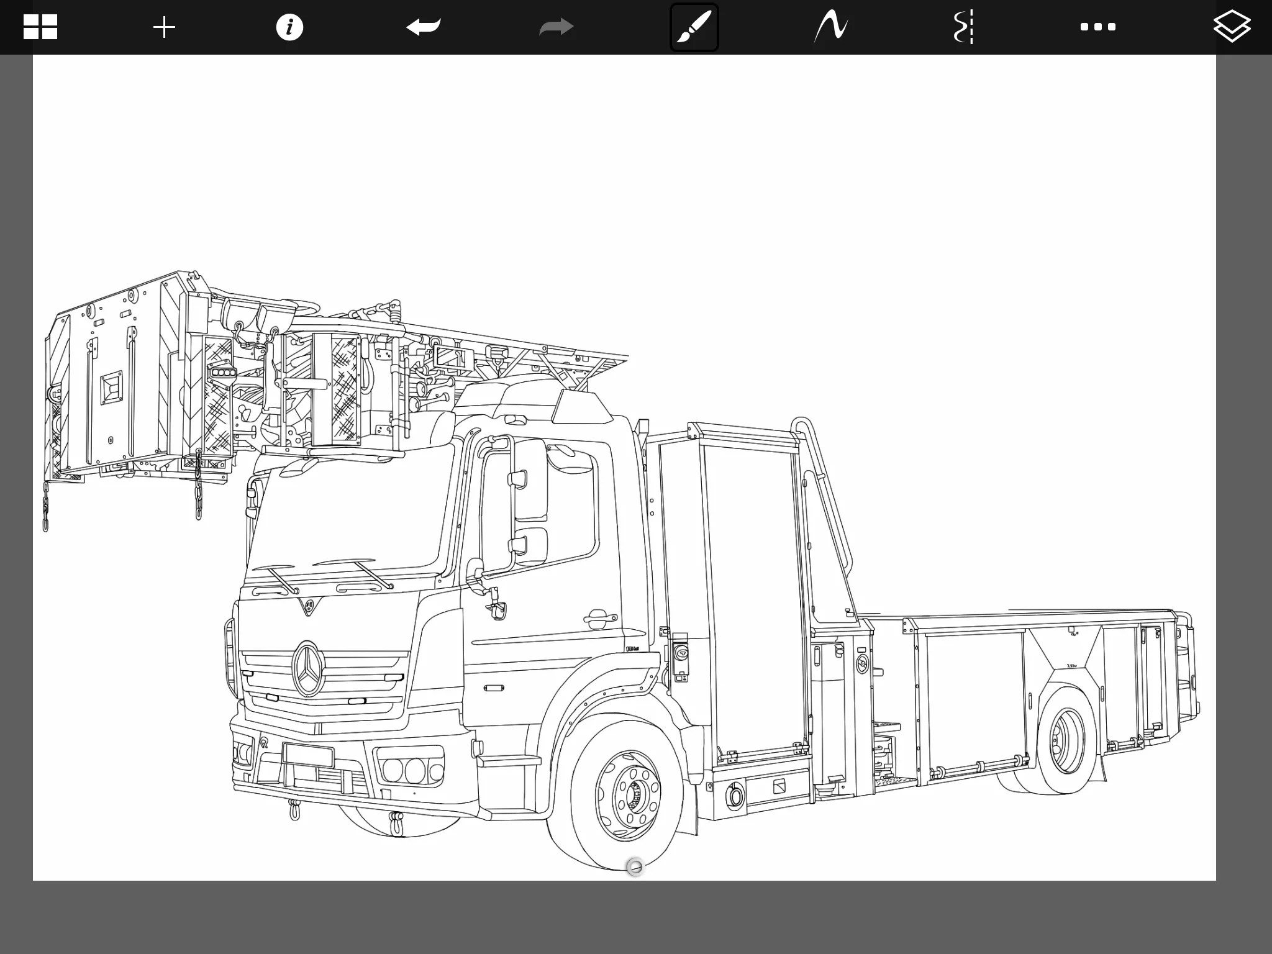Expand the Layers panel
The width and height of the screenshot is (1272, 954).
1231,27
